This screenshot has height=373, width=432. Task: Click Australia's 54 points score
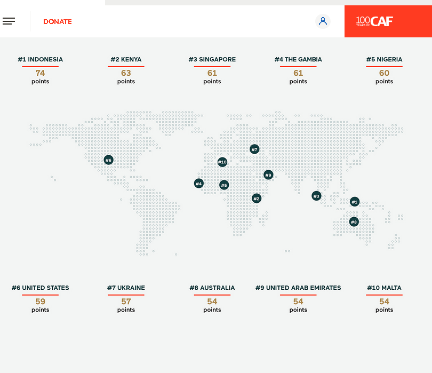coord(212,305)
